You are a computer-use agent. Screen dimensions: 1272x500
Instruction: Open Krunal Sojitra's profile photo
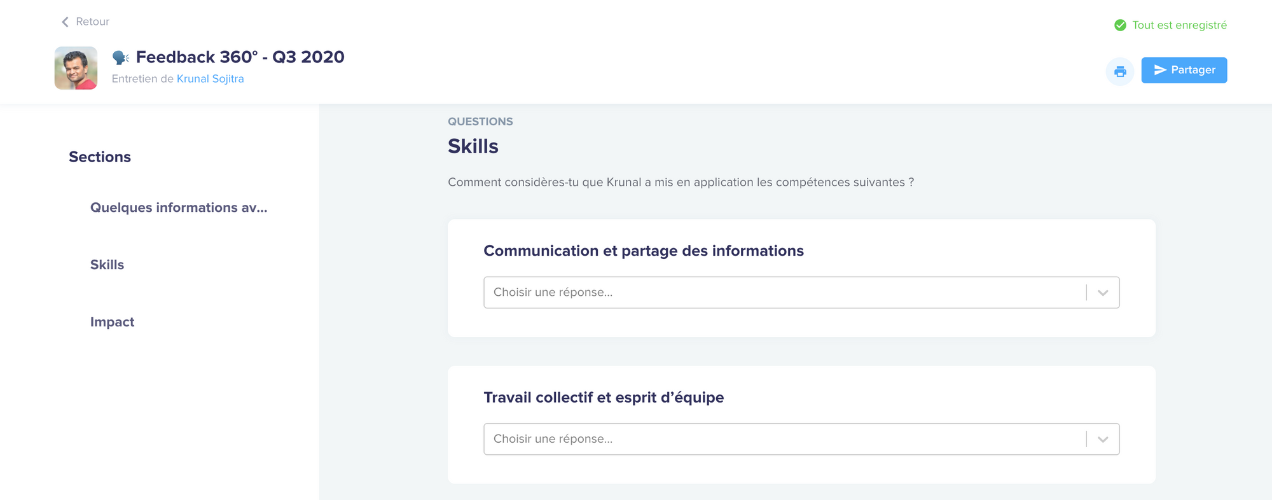(x=76, y=68)
